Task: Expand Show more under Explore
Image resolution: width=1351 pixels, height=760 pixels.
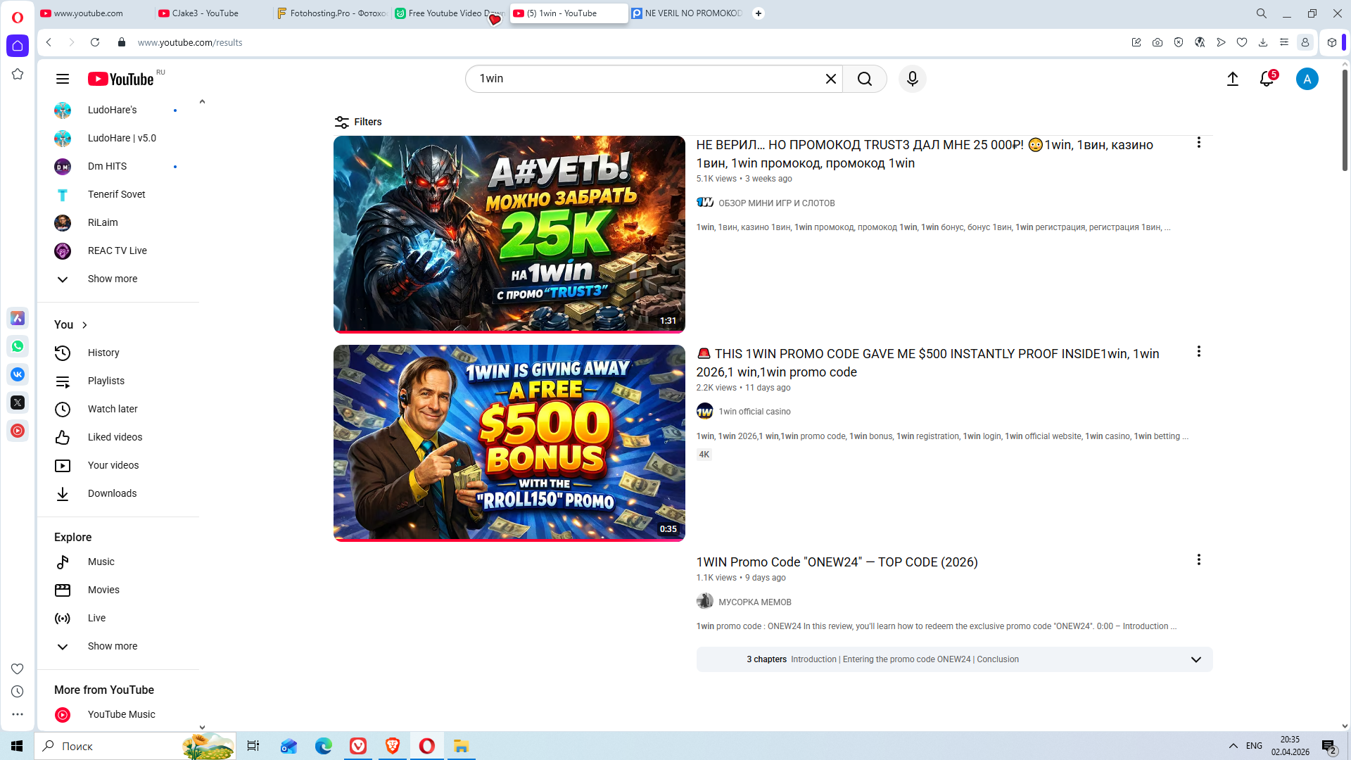Action: 112,646
